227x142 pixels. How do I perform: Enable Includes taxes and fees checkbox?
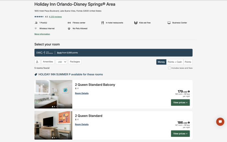(x=169, y=68)
